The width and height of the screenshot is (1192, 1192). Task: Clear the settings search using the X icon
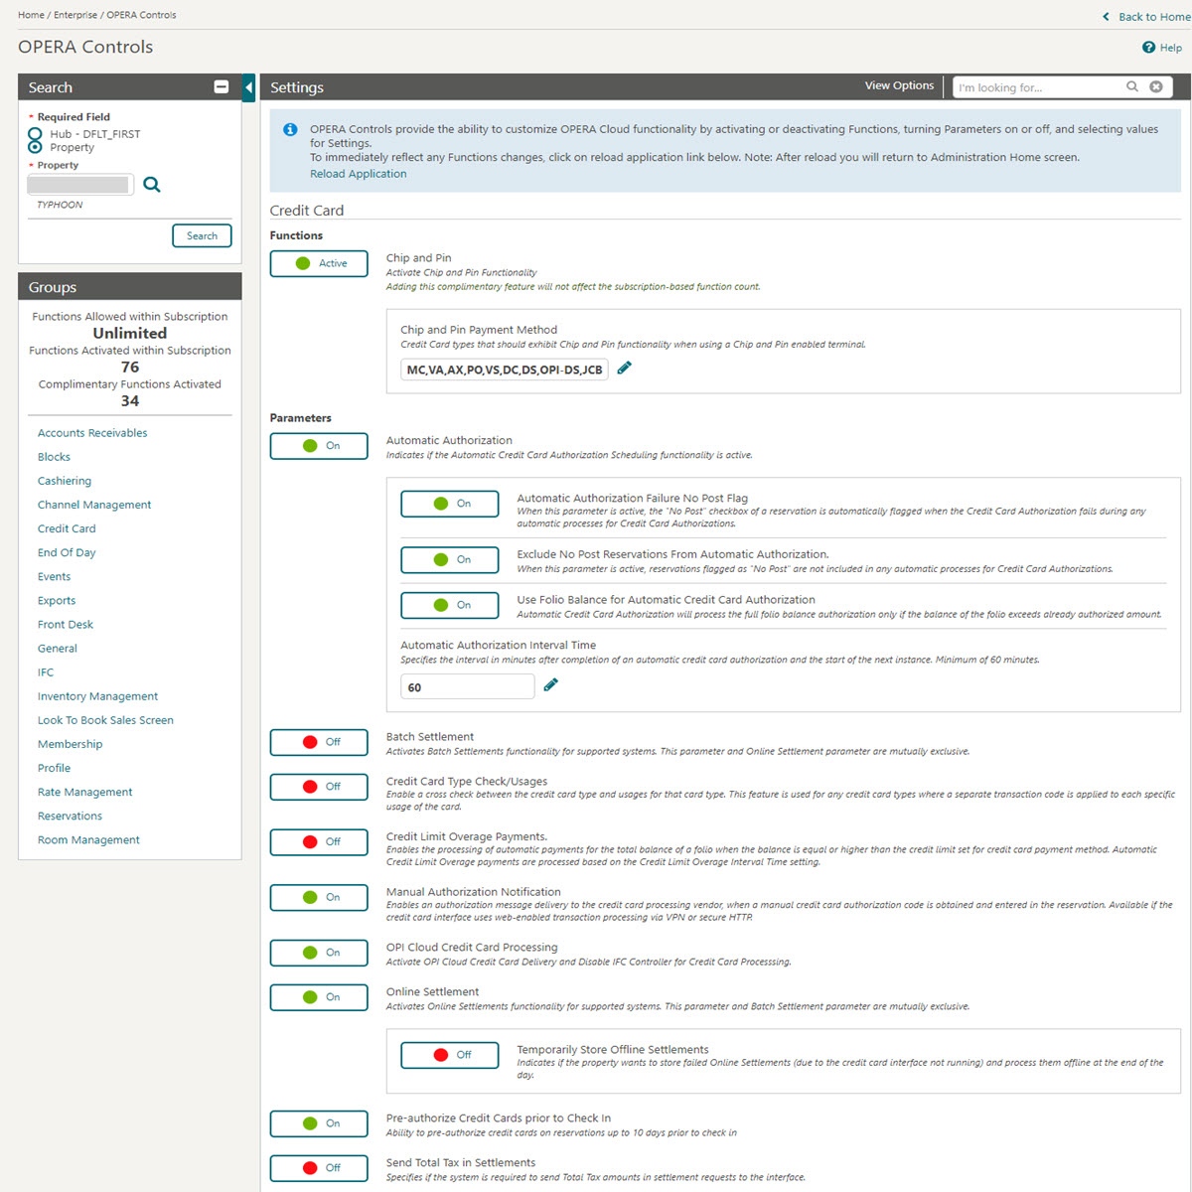pyautogui.click(x=1155, y=86)
